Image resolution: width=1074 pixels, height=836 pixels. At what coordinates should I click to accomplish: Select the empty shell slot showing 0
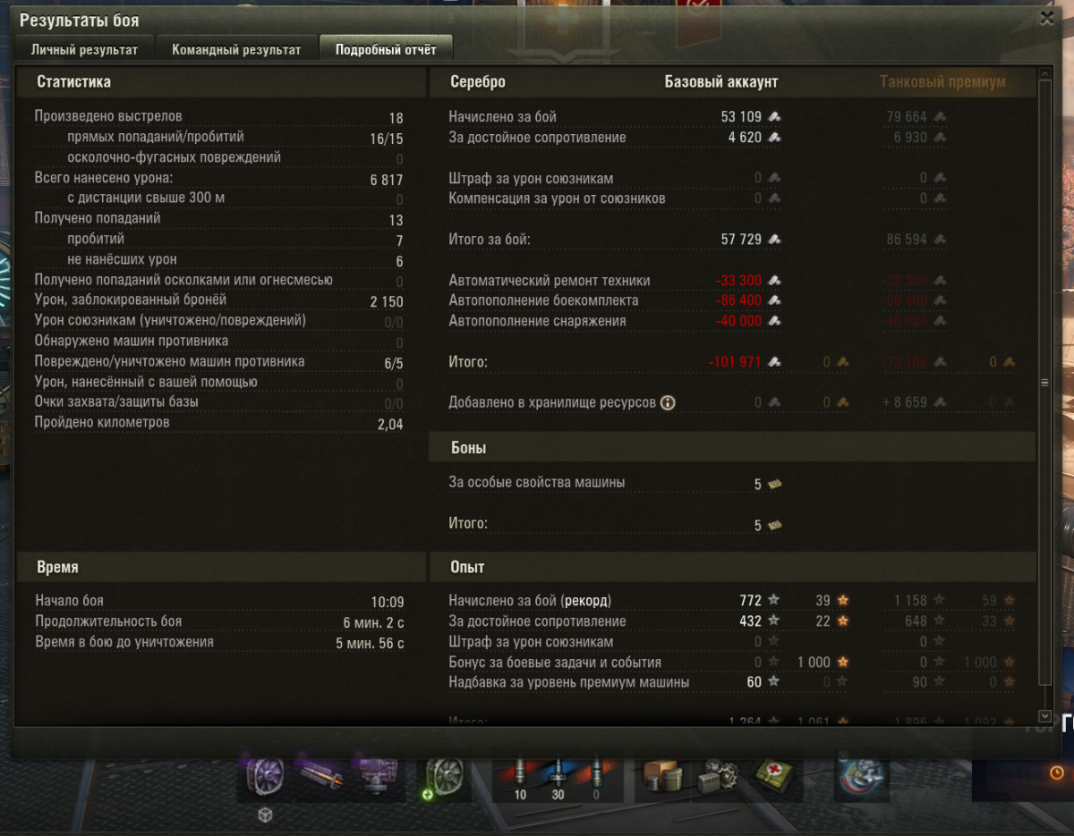[x=596, y=778]
